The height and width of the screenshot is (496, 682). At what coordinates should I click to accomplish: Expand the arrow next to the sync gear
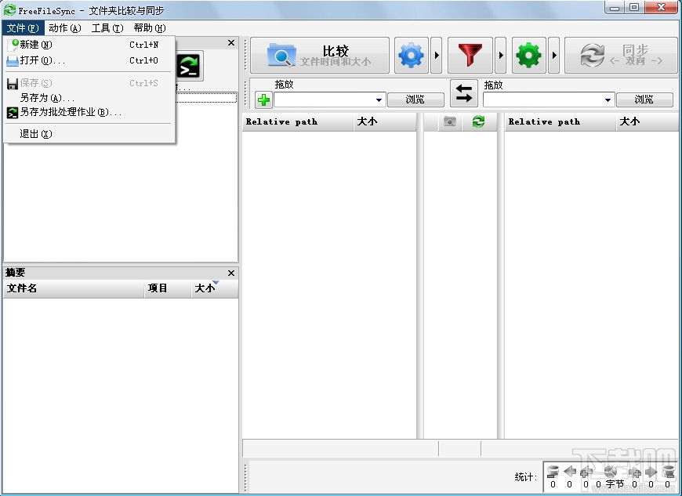(x=553, y=55)
